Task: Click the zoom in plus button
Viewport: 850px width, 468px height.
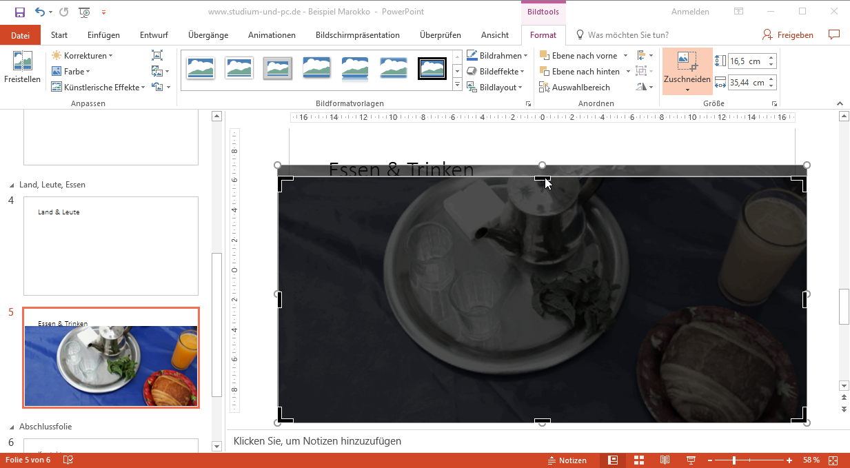Action: click(x=789, y=460)
